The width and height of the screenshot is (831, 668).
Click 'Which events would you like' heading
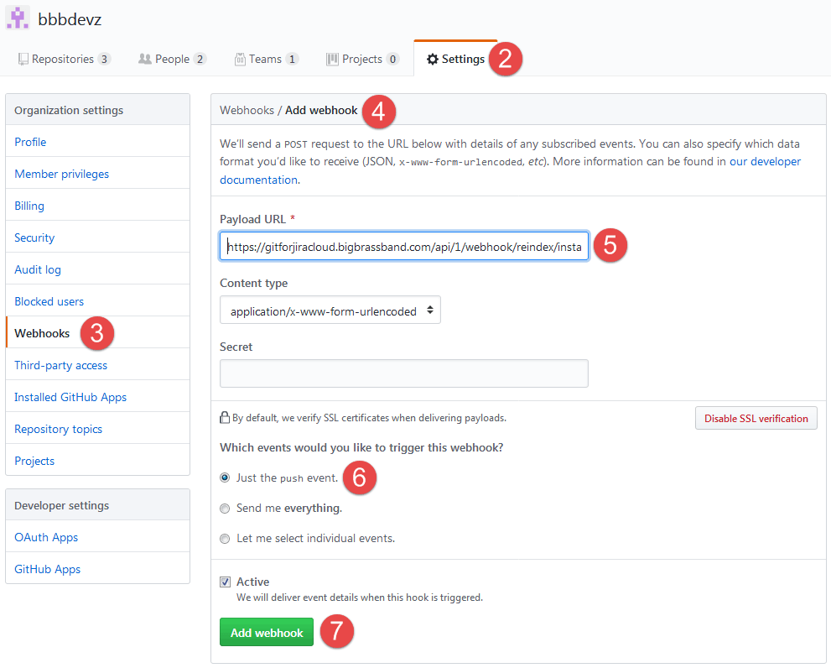click(x=361, y=447)
